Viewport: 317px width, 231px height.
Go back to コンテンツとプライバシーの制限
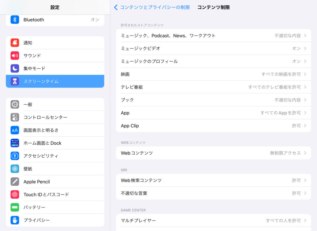pos(152,7)
